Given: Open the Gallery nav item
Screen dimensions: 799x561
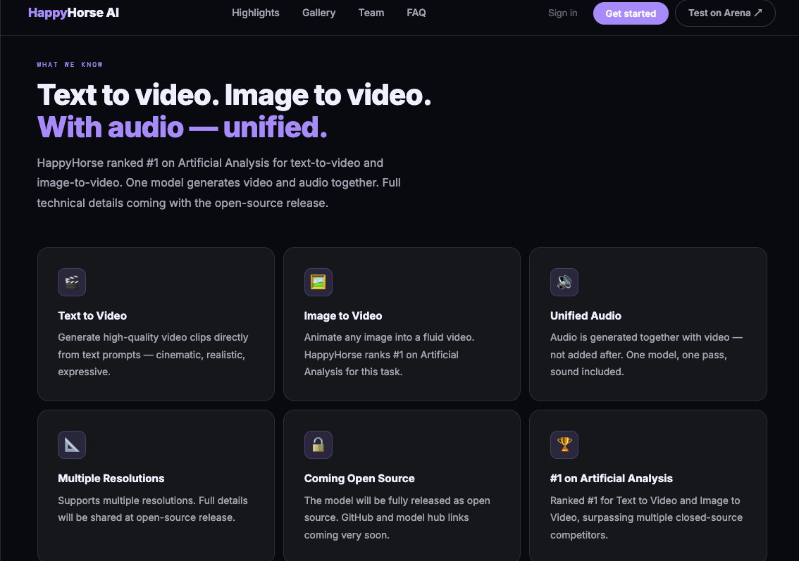Looking at the screenshot, I should [319, 13].
